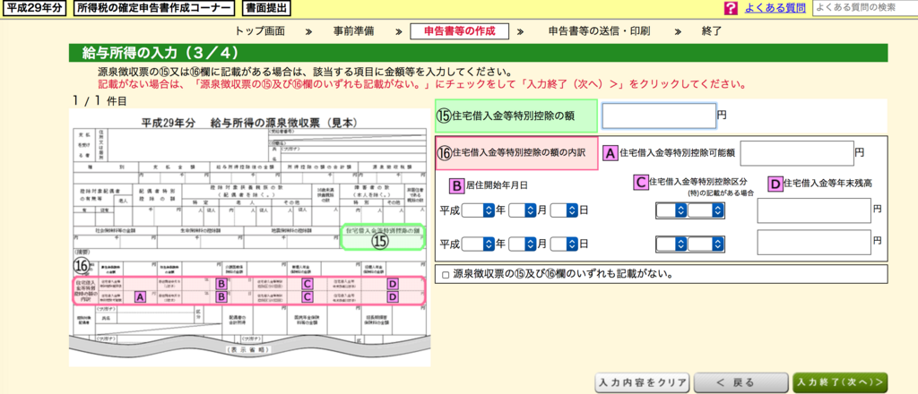The width and height of the screenshot is (918, 394).
Task: Click the A marker on the sample slip
Action: [x=140, y=297]
